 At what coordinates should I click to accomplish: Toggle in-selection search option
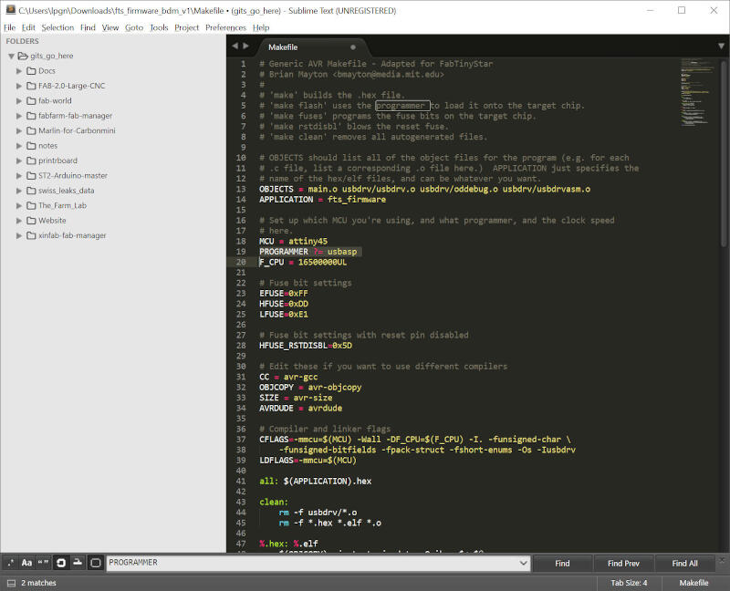click(78, 563)
